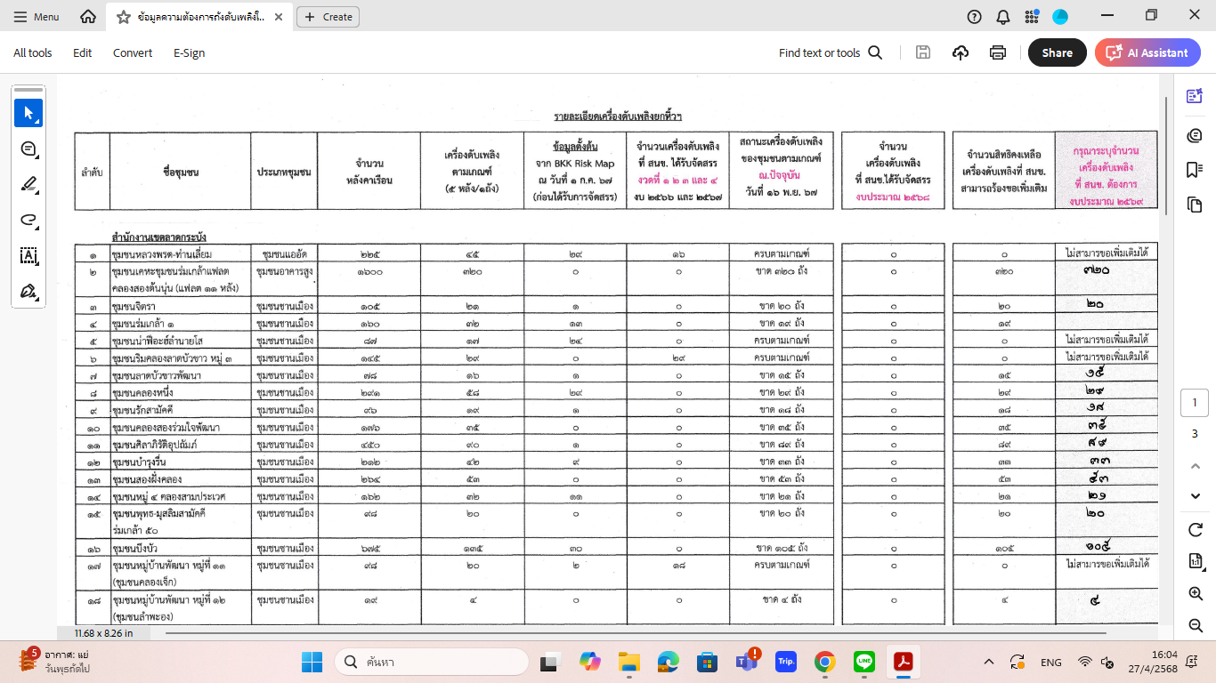
Task: Open the Windows Start menu
Action: 312,662
